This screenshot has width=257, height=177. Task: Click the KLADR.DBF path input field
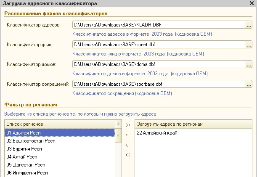[x=159, y=25]
